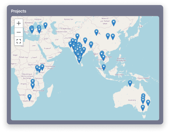Viewport: 170px width, 133px height.
Task: Open the lower pin in Thailand
Action: point(103,58)
